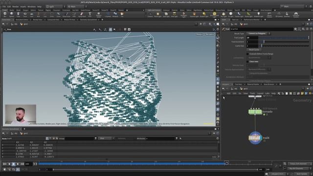313x176 pixels.
Task: Click the geo1 path button in parameter pane
Action: point(244,24)
